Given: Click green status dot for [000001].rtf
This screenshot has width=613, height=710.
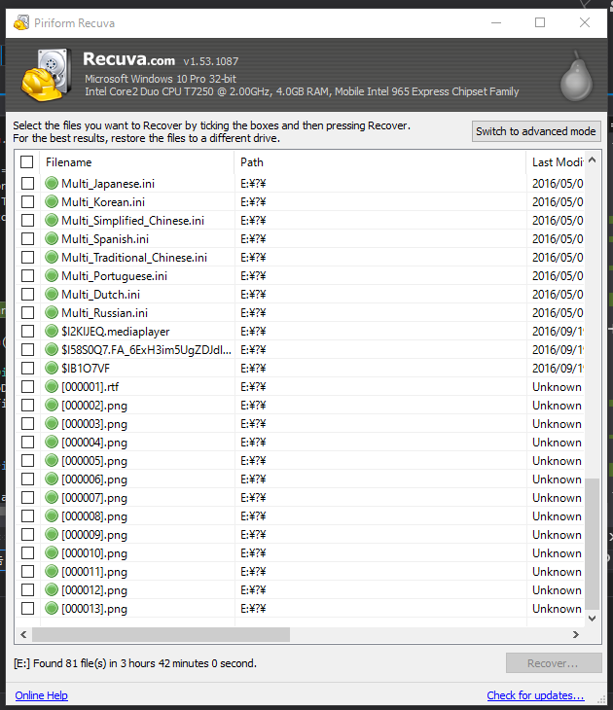Looking at the screenshot, I should point(52,386).
